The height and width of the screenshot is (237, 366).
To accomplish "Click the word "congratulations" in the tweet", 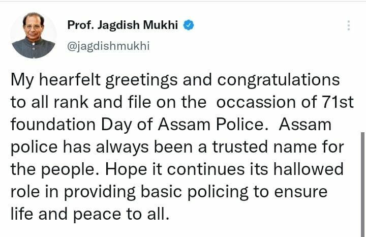I will pos(279,80).
